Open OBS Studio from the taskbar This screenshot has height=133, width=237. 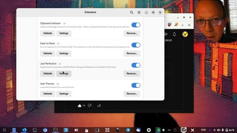(56, 130)
